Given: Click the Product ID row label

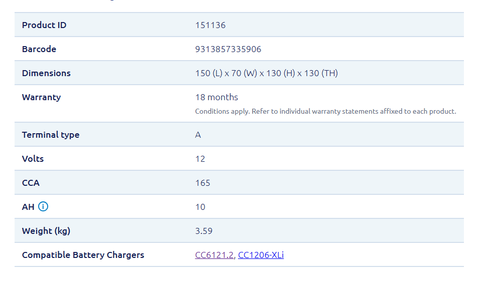Looking at the screenshot, I should (44, 25).
